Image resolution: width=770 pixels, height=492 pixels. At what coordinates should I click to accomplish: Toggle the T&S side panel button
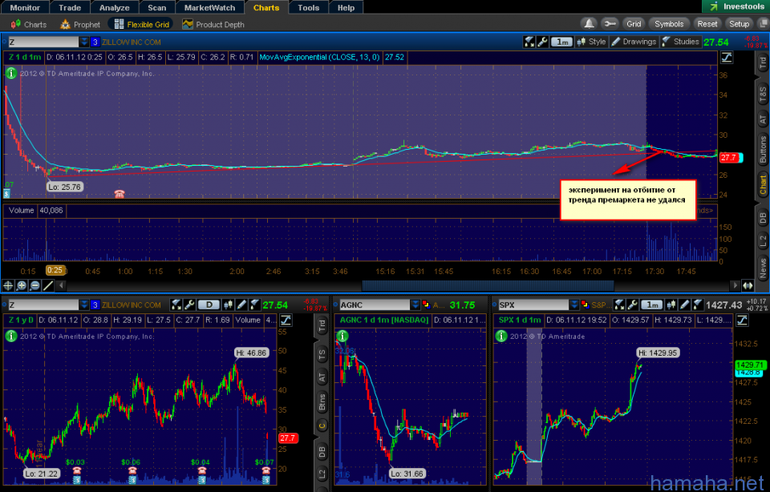pos(762,95)
